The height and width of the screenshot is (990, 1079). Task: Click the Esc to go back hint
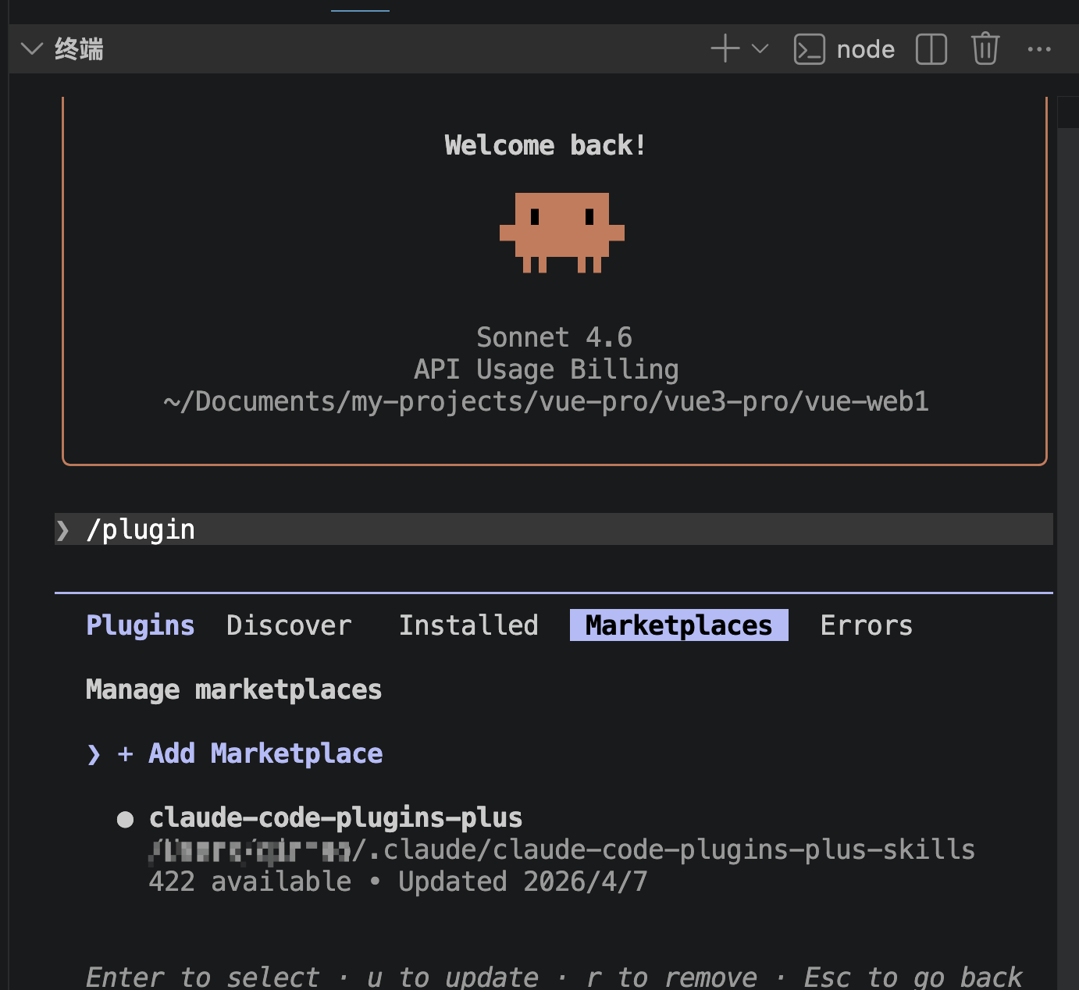[x=913, y=978]
